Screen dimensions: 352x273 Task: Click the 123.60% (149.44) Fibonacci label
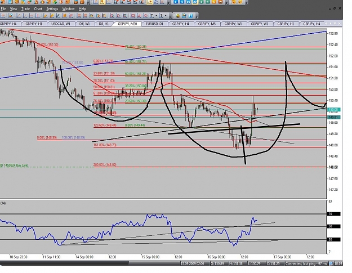point(105,125)
